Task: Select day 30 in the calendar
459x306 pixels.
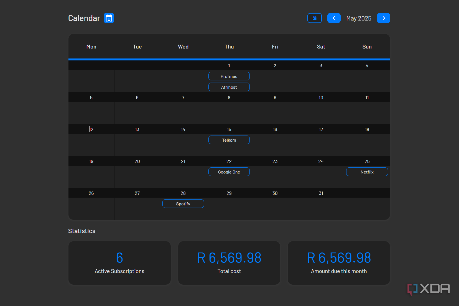Action: click(275, 193)
